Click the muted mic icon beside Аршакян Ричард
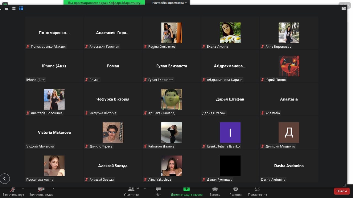This screenshot has width=353, height=198. [x=145, y=113]
